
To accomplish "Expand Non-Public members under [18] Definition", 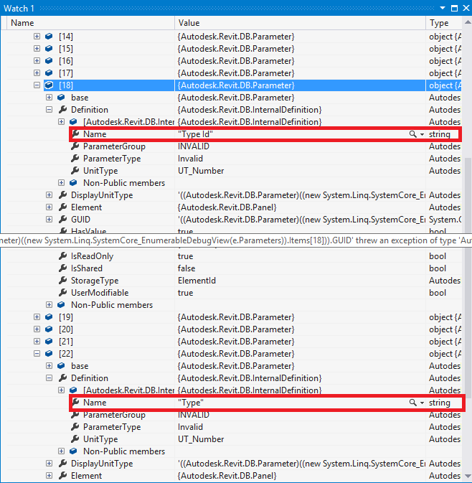I will click(x=61, y=183).
